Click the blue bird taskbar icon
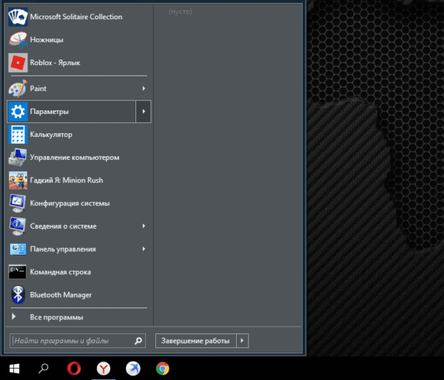444x380 pixels. (x=133, y=368)
